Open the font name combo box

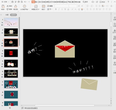pos(61,6)
